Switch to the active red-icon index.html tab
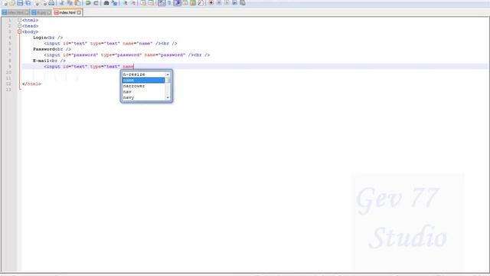 pyautogui.click(x=67, y=12)
